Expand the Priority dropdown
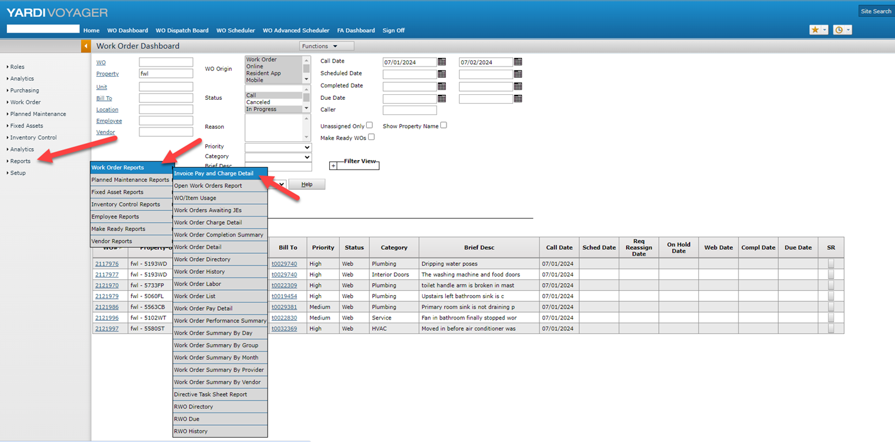 click(x=278, y=147)
